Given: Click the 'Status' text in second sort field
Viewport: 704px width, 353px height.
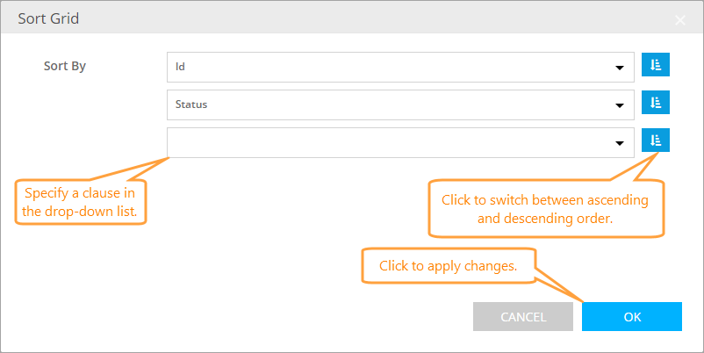Looking at the screenshot, I should click(191, 104).
